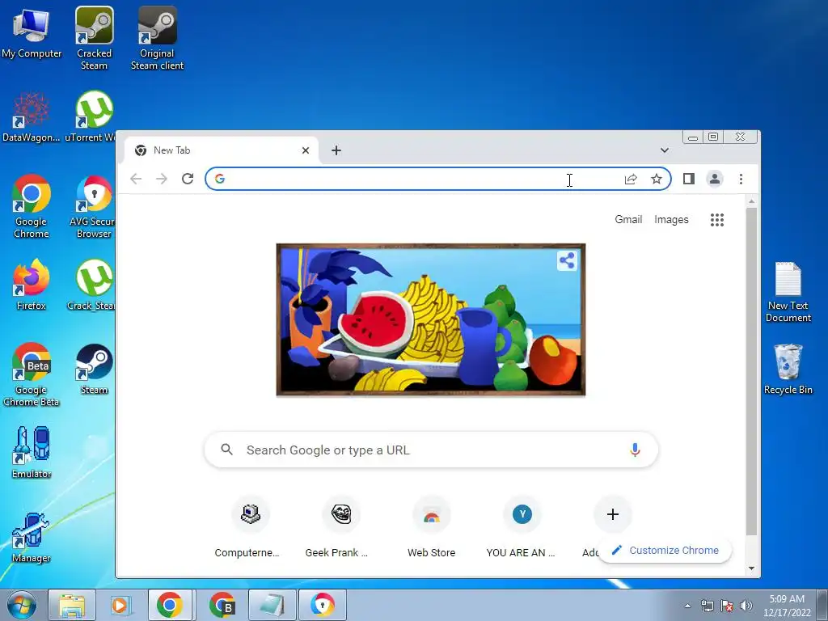Viewport: 828px width, 621px height.
Task: Open My Computer desktop icon
Action: pyautogui.click(x=32, y=33)
